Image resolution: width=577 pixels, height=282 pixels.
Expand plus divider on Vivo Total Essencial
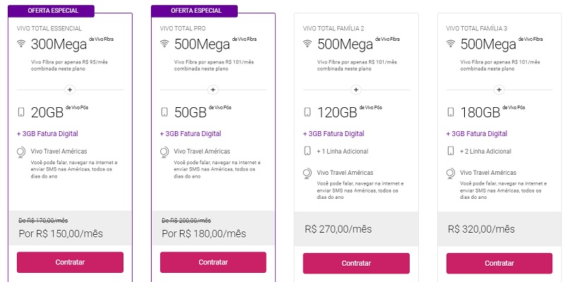pyautogui.click(x=70, y=90)
